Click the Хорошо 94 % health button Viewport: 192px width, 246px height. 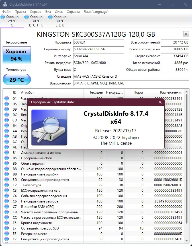coord(17,55)
